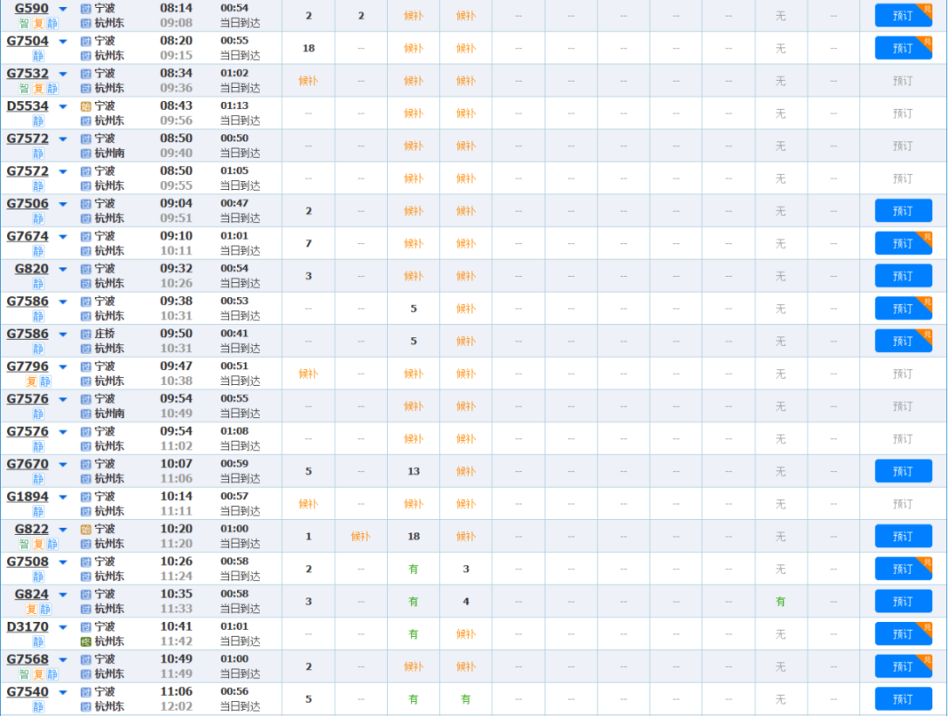This screenshot has height=716, width=948.
Task: Click the 静 tag under train D3170
Action: pos(38,641)
